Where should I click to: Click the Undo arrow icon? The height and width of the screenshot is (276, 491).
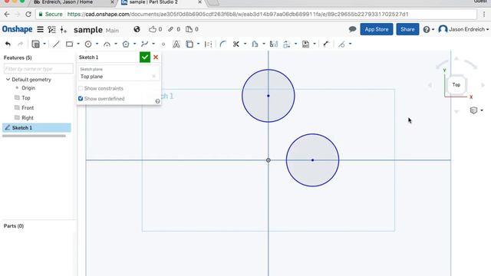tap(8, 44)
